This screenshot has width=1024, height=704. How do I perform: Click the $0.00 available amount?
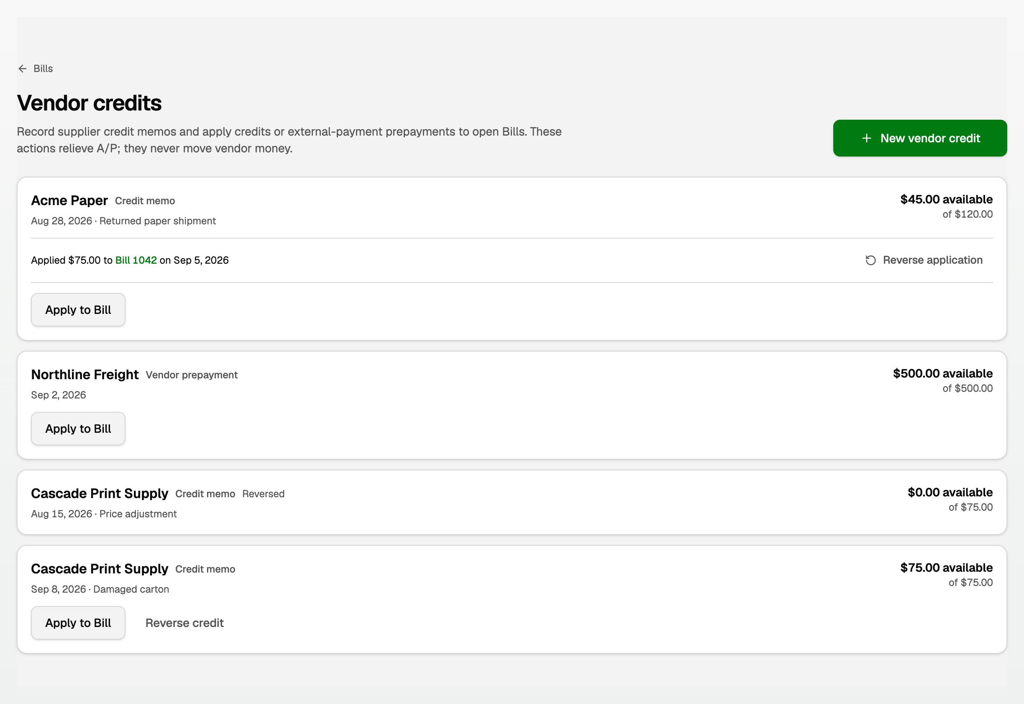point(950,492)
